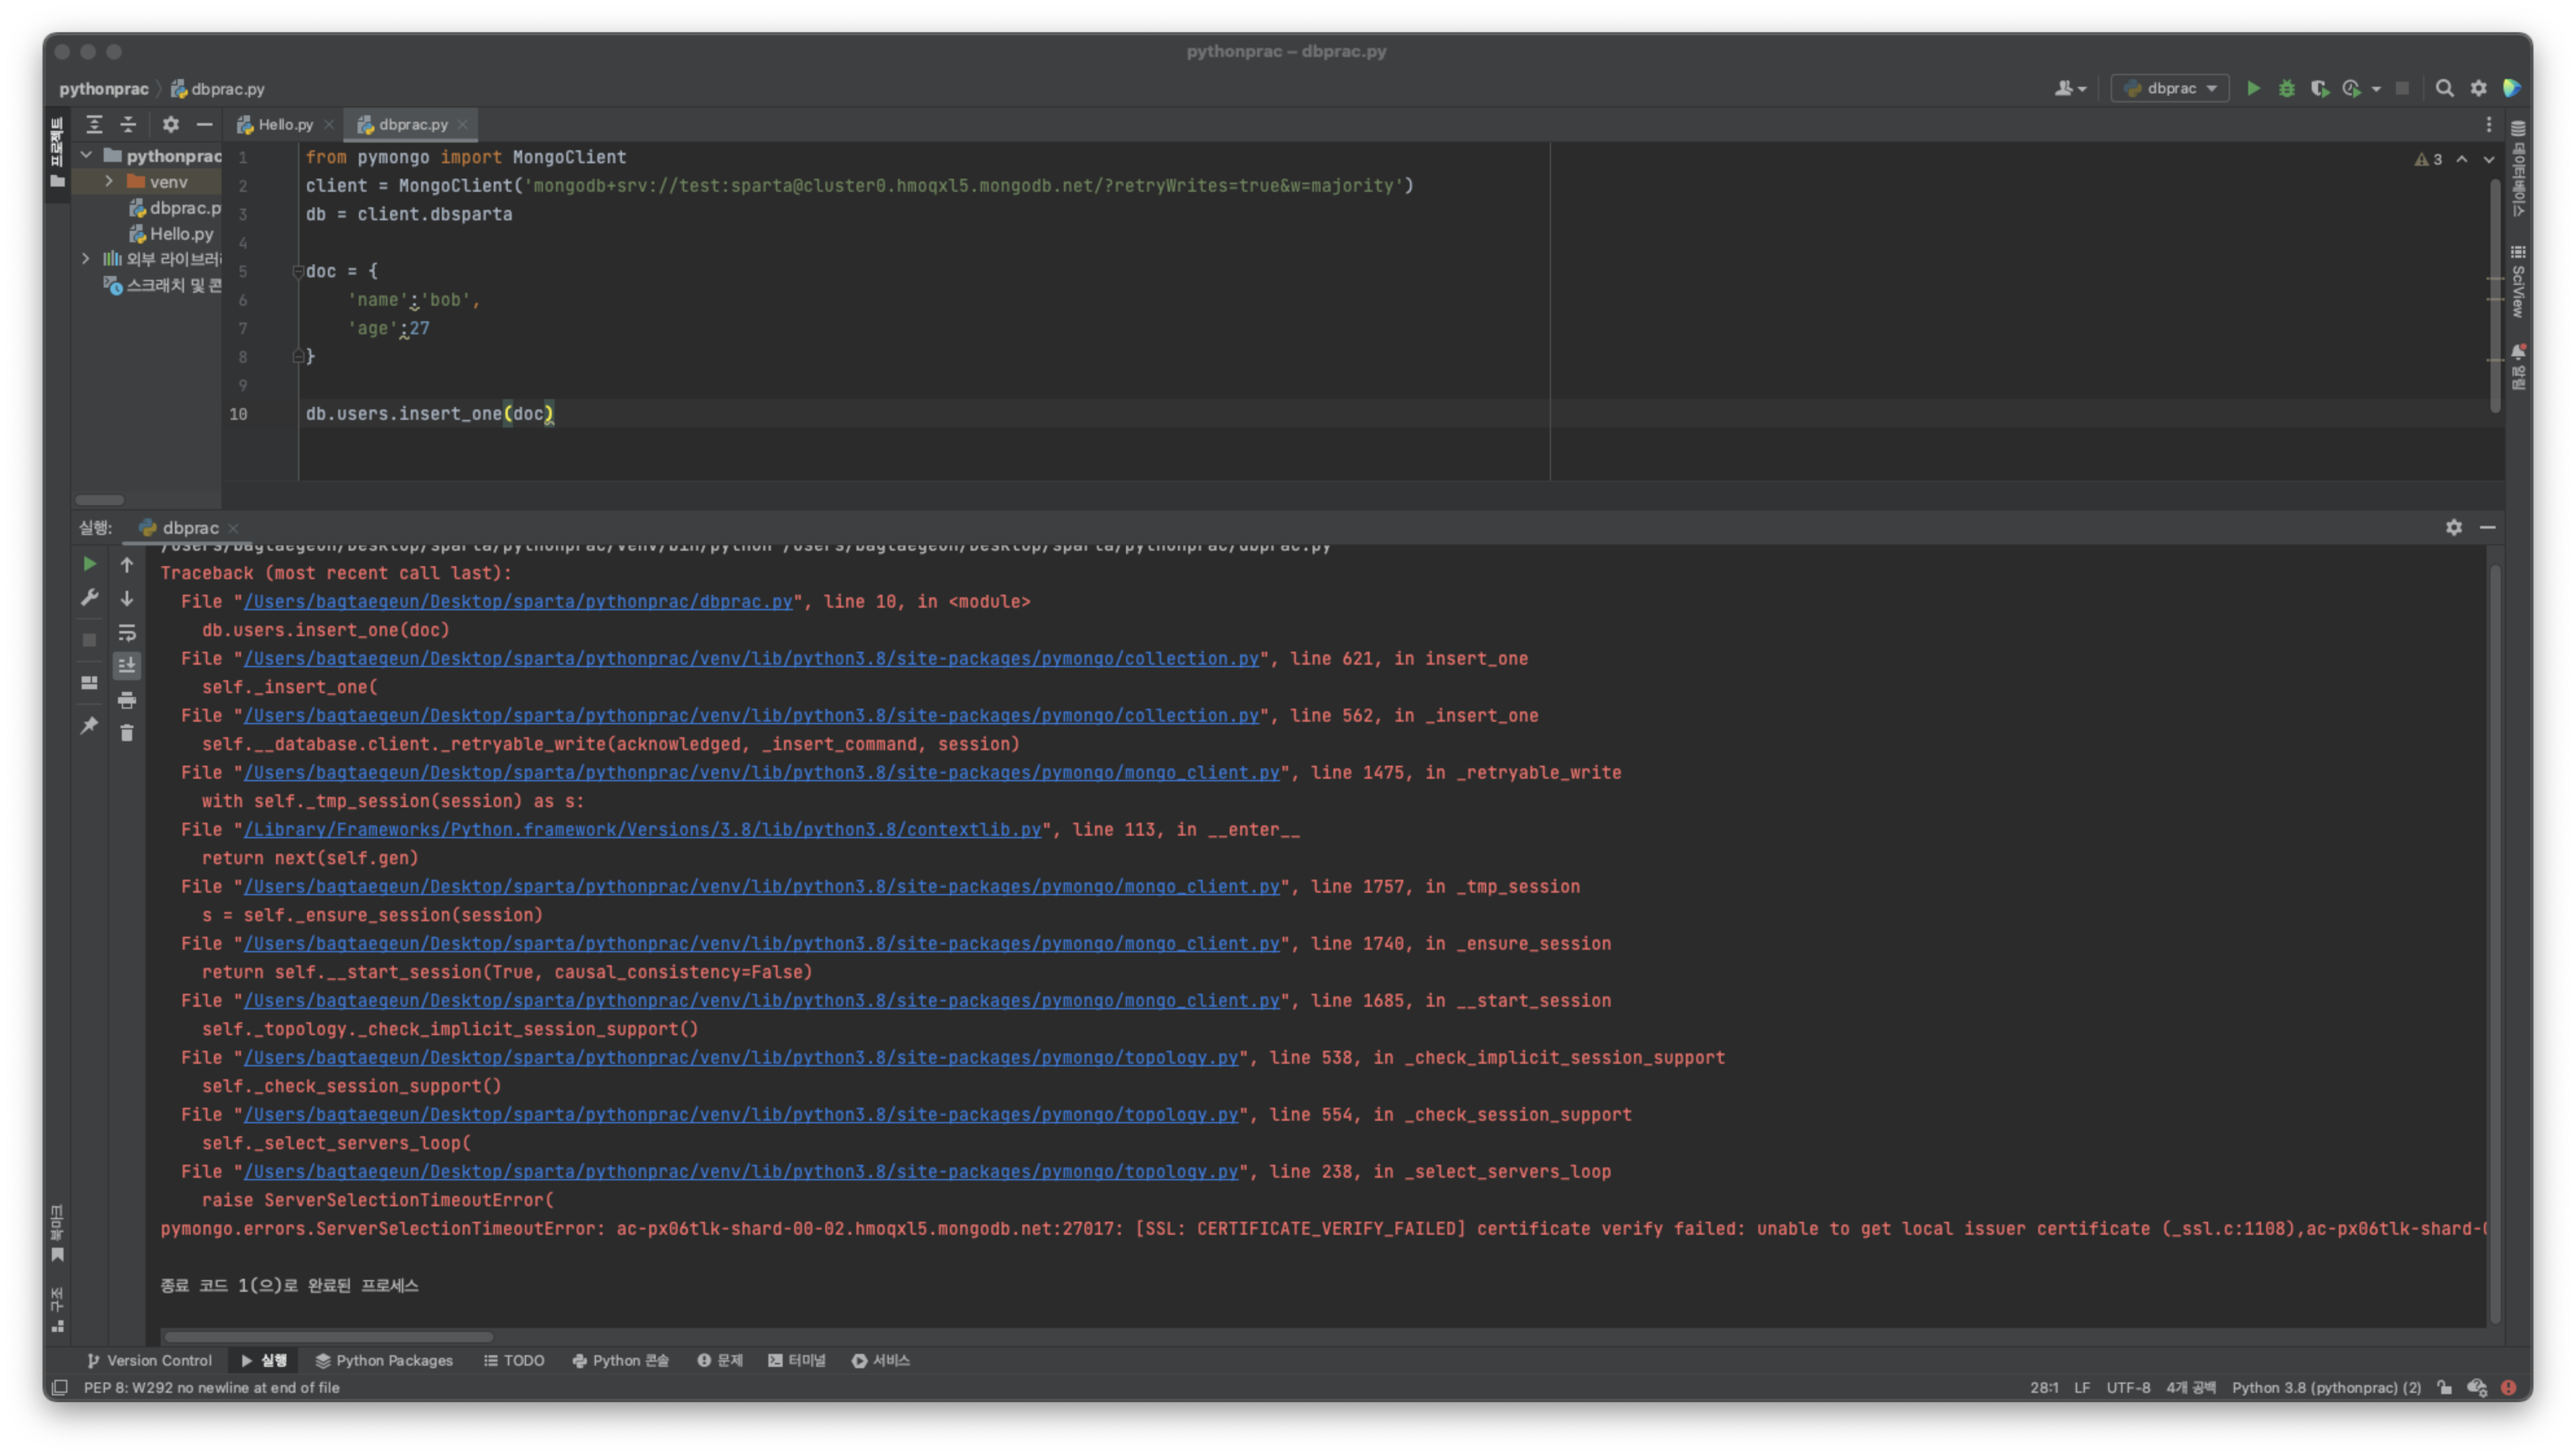Open the dropdown arrow next to the profiler icon
This screenshot has width=2576, height=1455.
[2376, 89]
